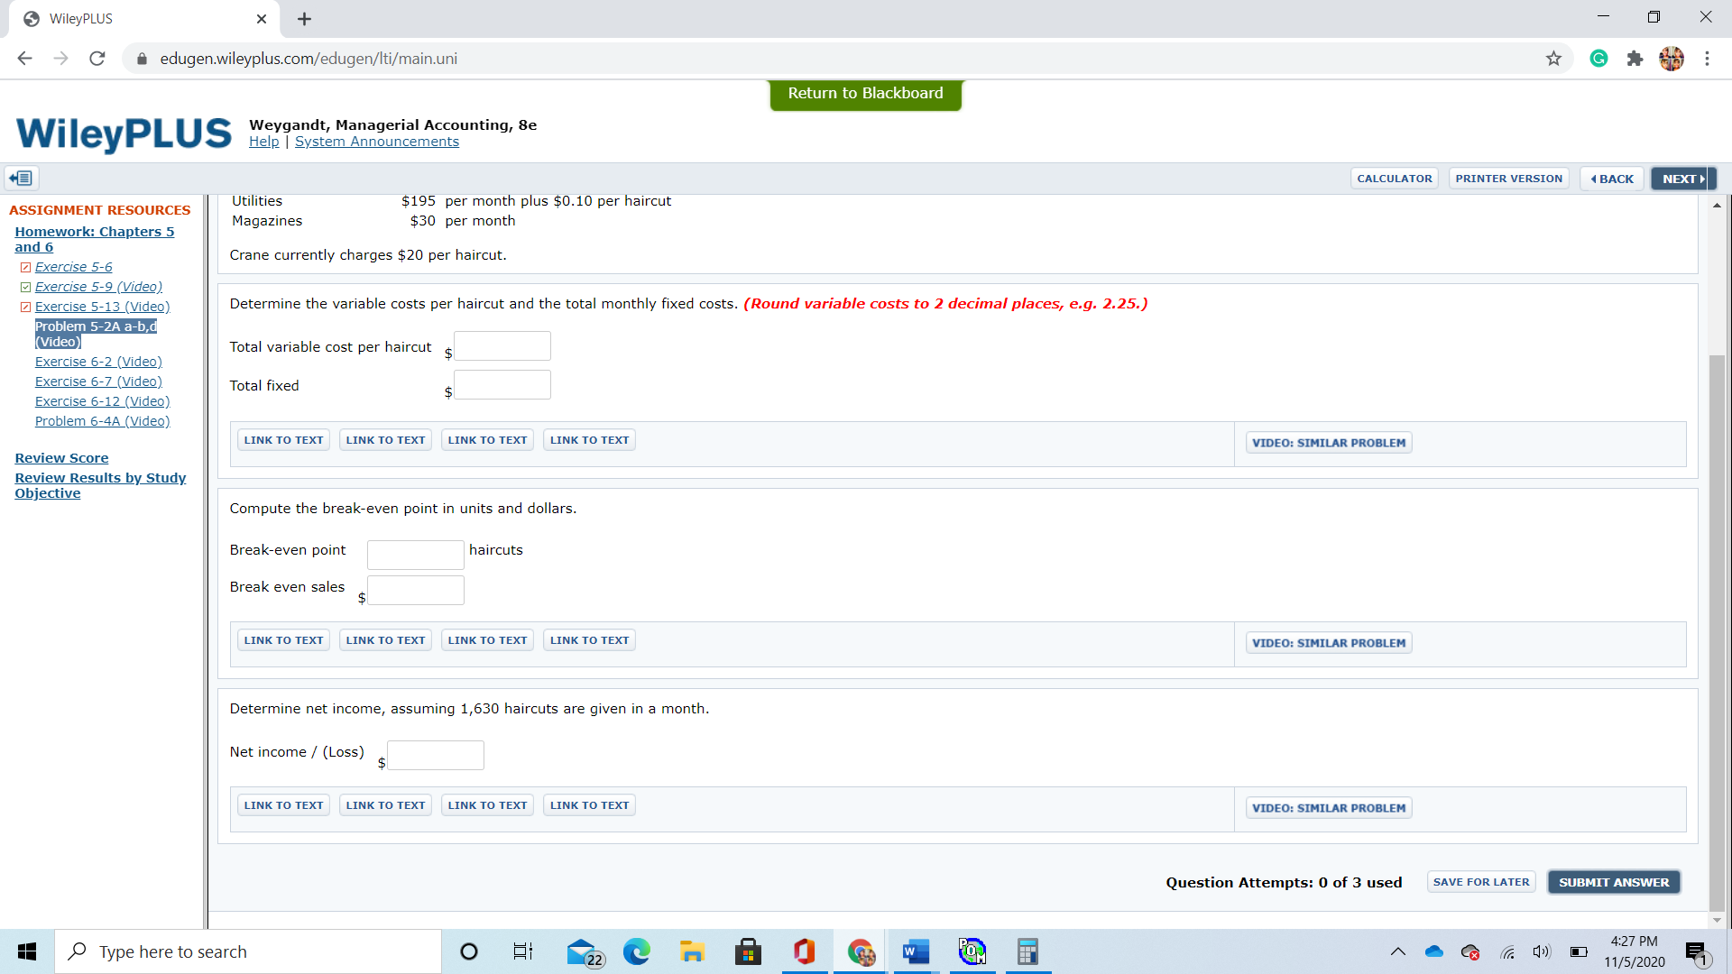
Task: Click SUBMIT ANSWER button
Action: (1613, 882)
